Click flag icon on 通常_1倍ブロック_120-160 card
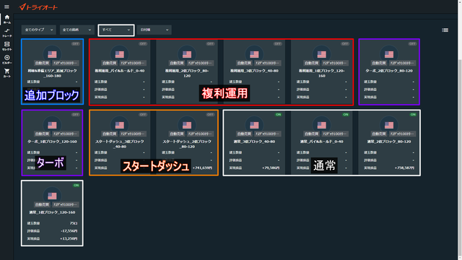Screen dimensions: 462x260 coord(52,196)
